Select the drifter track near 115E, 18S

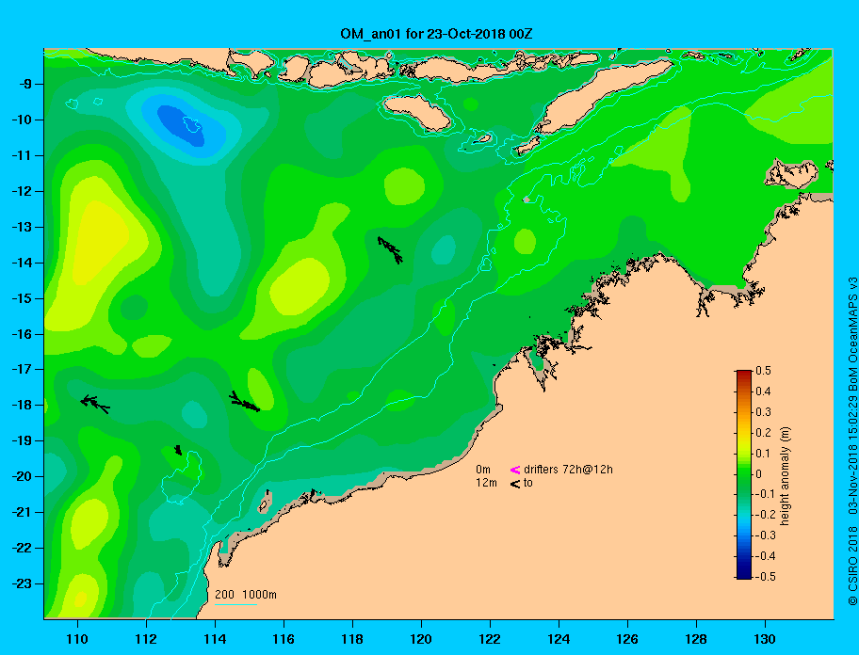[244, 402]
